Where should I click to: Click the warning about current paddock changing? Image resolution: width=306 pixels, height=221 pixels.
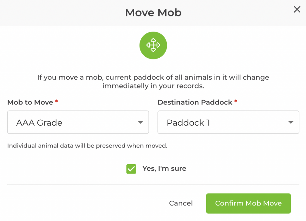(x=153, y=82)
